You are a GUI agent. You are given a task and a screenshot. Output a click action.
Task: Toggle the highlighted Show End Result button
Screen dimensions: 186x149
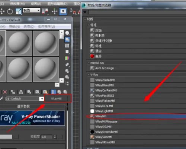[53, 92]
